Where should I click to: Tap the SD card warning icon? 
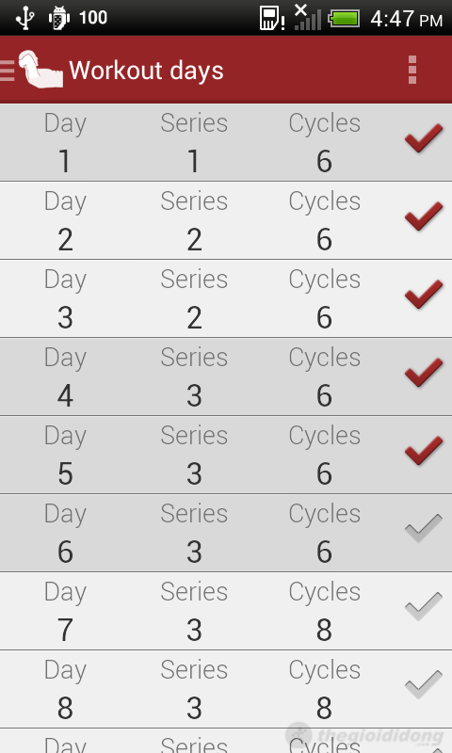pyautogui.click(x=272, y=18)
